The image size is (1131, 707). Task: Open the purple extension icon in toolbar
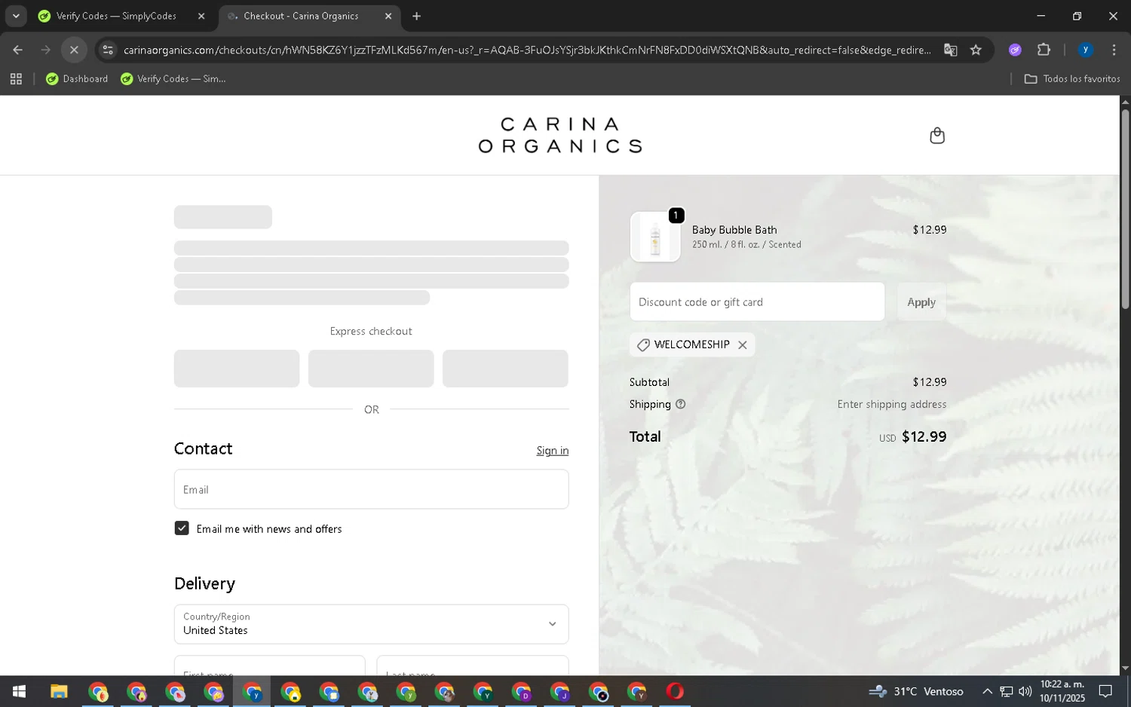[1015, 50]
